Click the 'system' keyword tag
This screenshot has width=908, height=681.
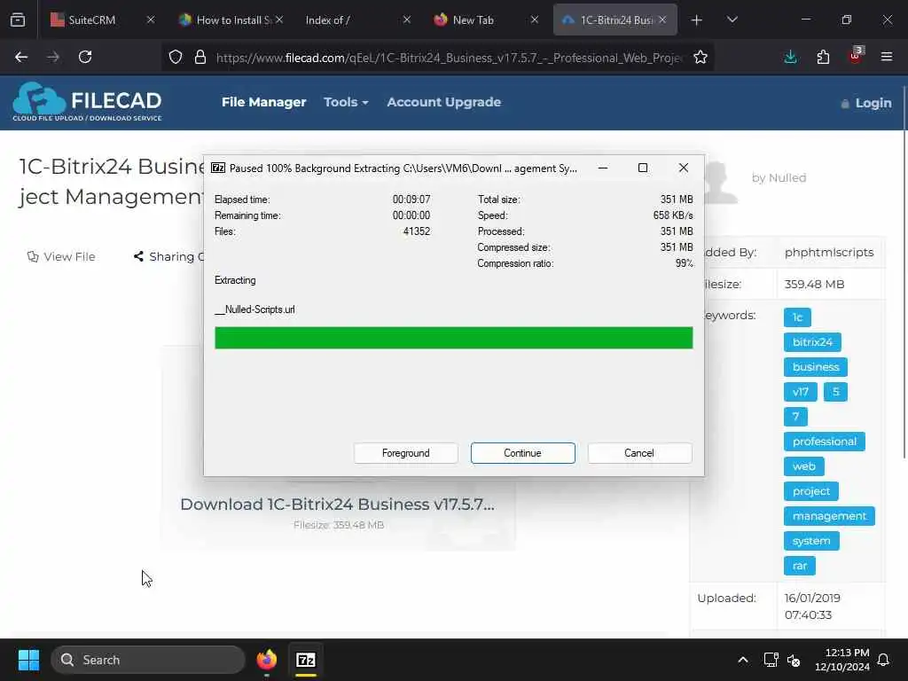[x=811, y=541]
